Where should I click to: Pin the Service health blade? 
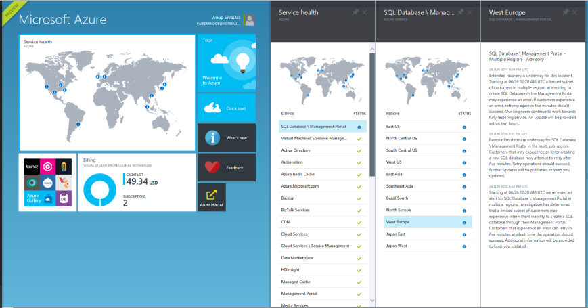point(355,12)
